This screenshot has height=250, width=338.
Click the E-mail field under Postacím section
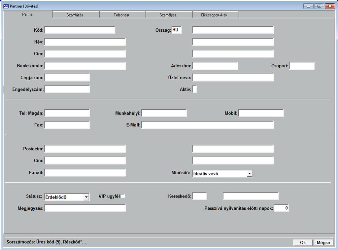(x=85, y=173)
